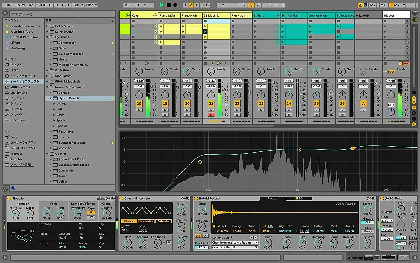Click the Chorus-Ensemble Rate knob
The width and height of the screenshot is (420, 263).
128,242
